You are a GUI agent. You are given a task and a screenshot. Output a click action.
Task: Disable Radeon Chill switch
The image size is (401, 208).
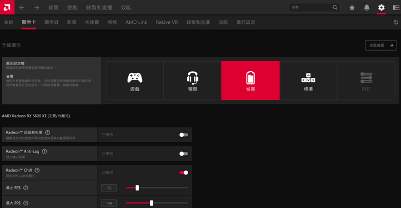(184, 172)
